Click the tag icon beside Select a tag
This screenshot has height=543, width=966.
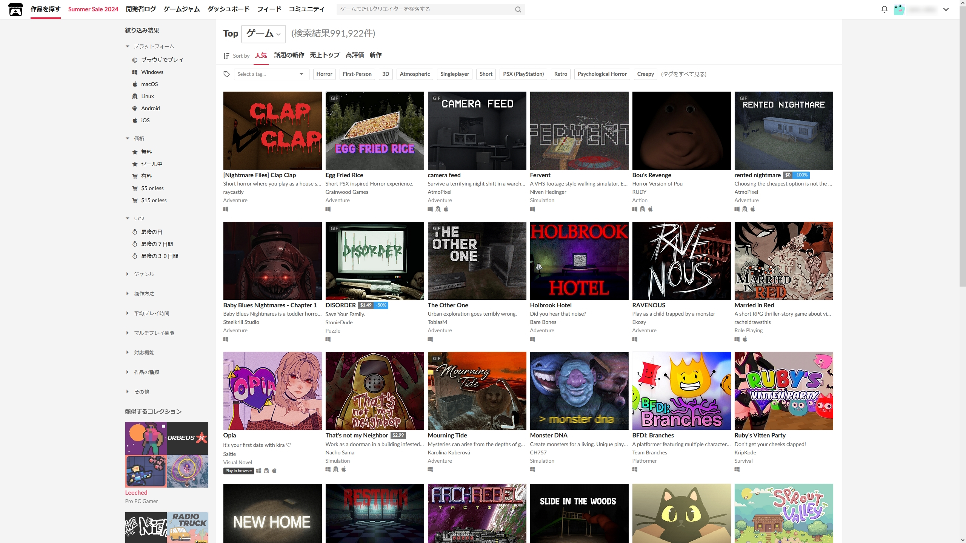coord(226,74)
